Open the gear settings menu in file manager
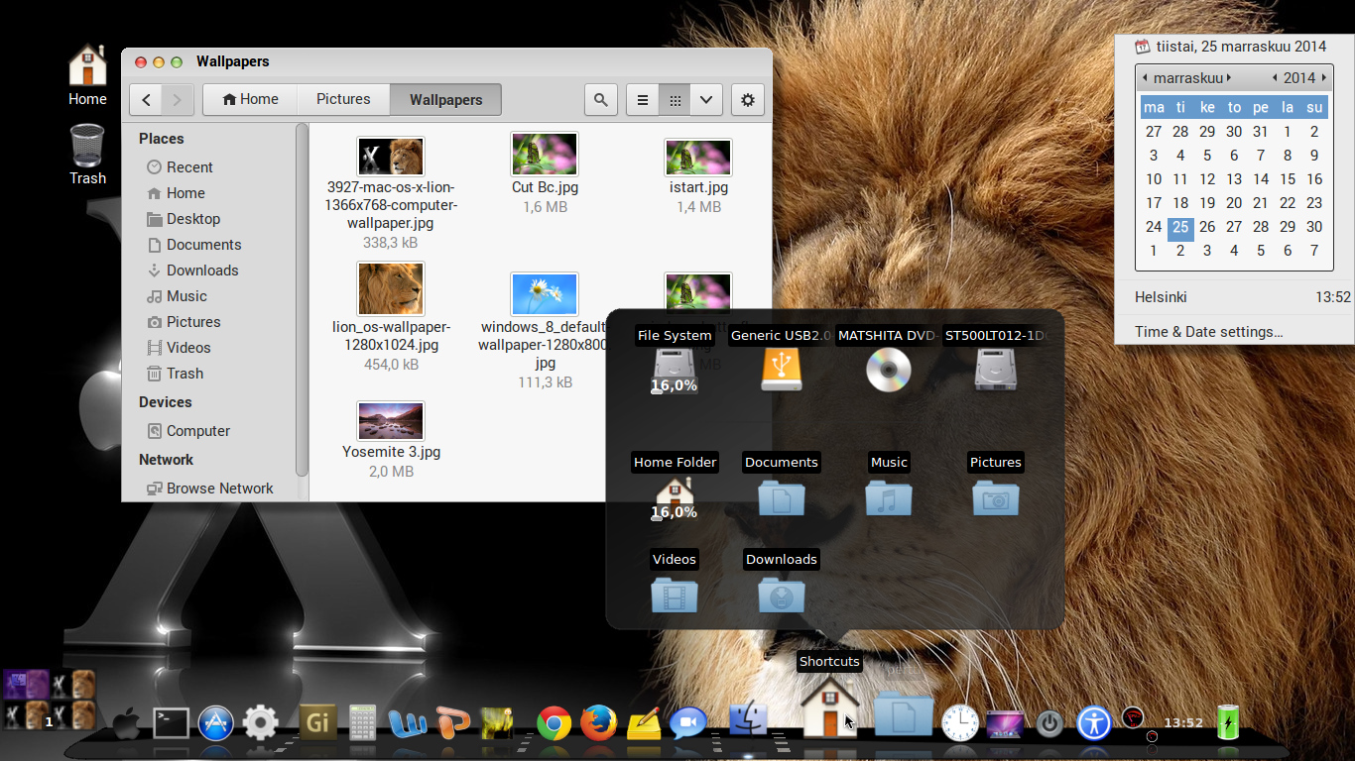Screen dimensions: 1355x761 748,100
